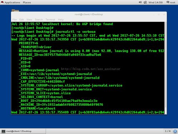
Task: Click the journalctl -o verbose command text
Action: click(75, 32)
